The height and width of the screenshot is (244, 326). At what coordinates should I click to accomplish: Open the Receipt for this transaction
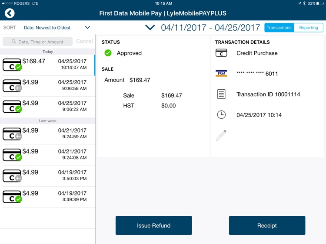267,225
